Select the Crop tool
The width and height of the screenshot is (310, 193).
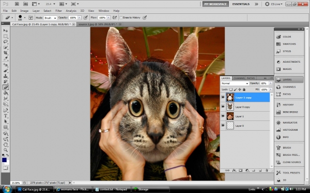[5, 53]
